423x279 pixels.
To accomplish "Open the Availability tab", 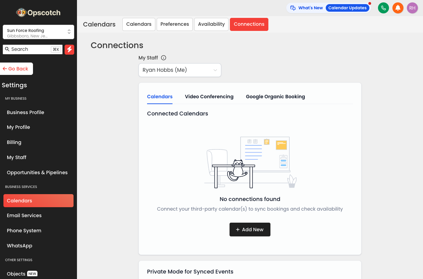I will click(211, 24).
